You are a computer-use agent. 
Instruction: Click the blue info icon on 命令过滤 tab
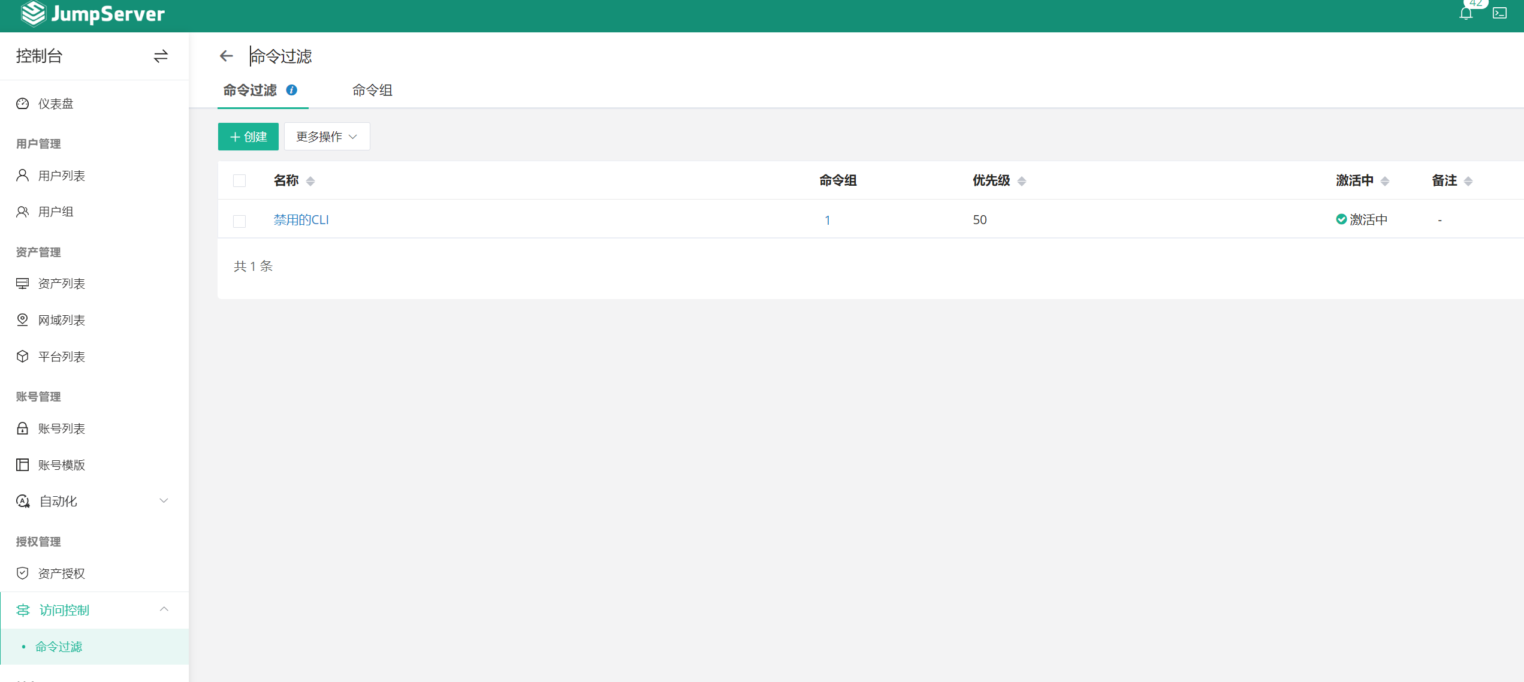pos(292,90)
